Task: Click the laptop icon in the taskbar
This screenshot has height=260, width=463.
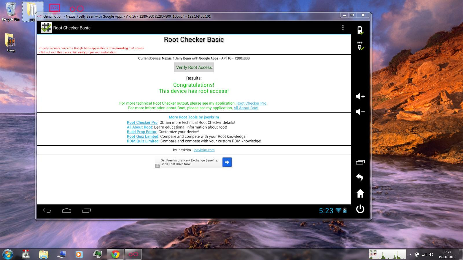Action: (x=61, y=254)
